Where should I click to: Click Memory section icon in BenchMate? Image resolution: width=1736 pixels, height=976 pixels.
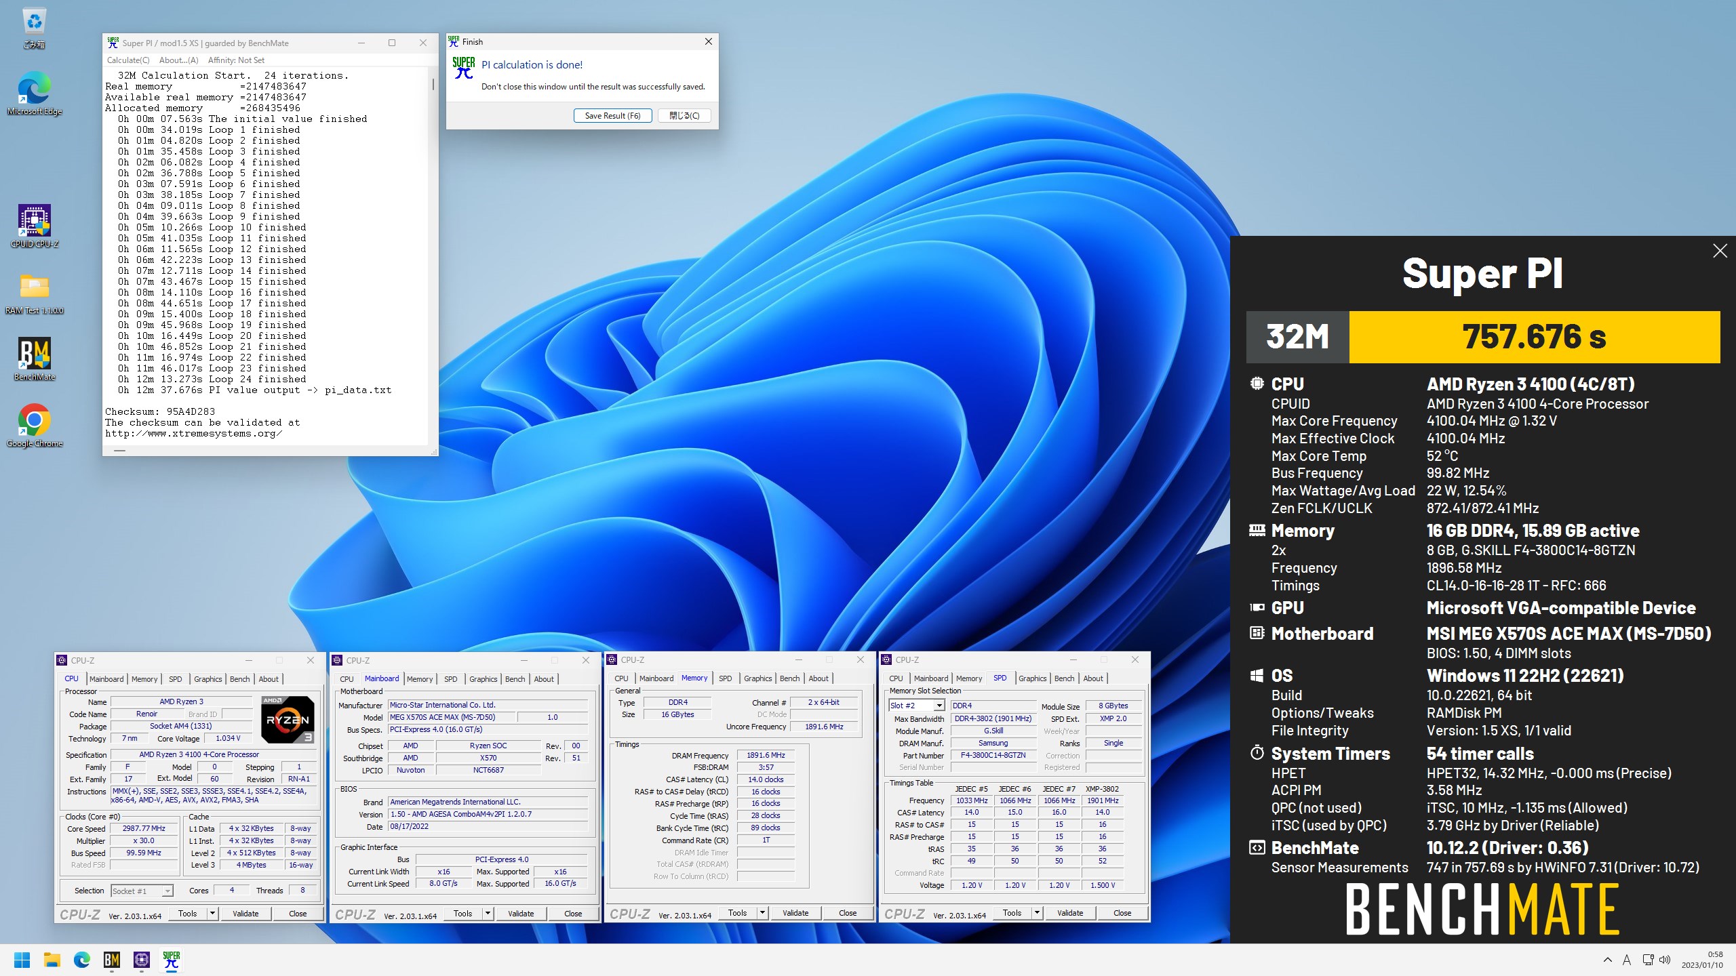pos(1257,530)
